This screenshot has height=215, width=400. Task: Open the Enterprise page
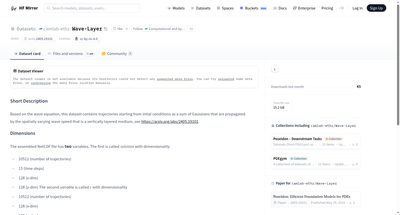pos(304,8)
